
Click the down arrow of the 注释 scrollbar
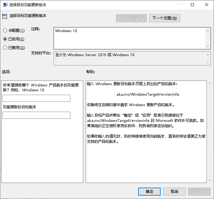pyautogui.click(x=208, y=46)
